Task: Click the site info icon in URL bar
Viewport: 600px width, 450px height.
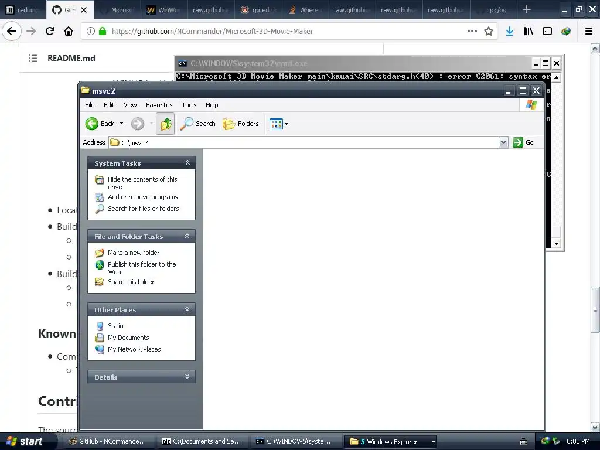Action: [90, 32]
